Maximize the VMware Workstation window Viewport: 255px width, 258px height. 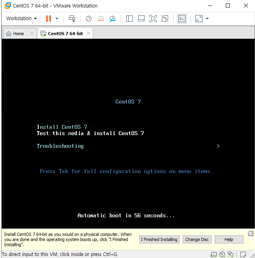[228, 6]
